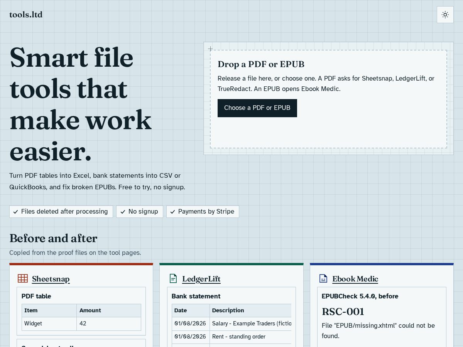Click the LedgerLift document icon
Viewport: 463px width, 347px height.
click(x=173, y=278)
